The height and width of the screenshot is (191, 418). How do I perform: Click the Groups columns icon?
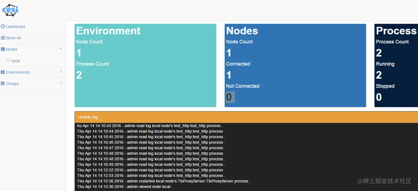[3, 83]
